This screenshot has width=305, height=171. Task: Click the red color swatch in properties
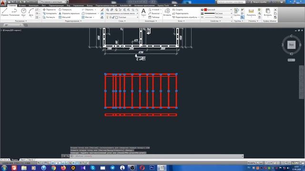(205, 9)
